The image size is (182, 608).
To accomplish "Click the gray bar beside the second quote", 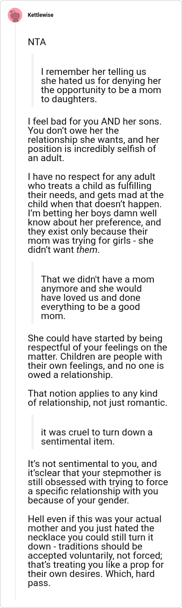I will (x=32, y=293).
